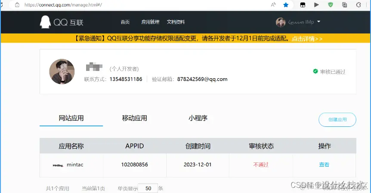Switch to the 小程序 tab
Screen dimensions: 371x193
click(x=198, y=118)
